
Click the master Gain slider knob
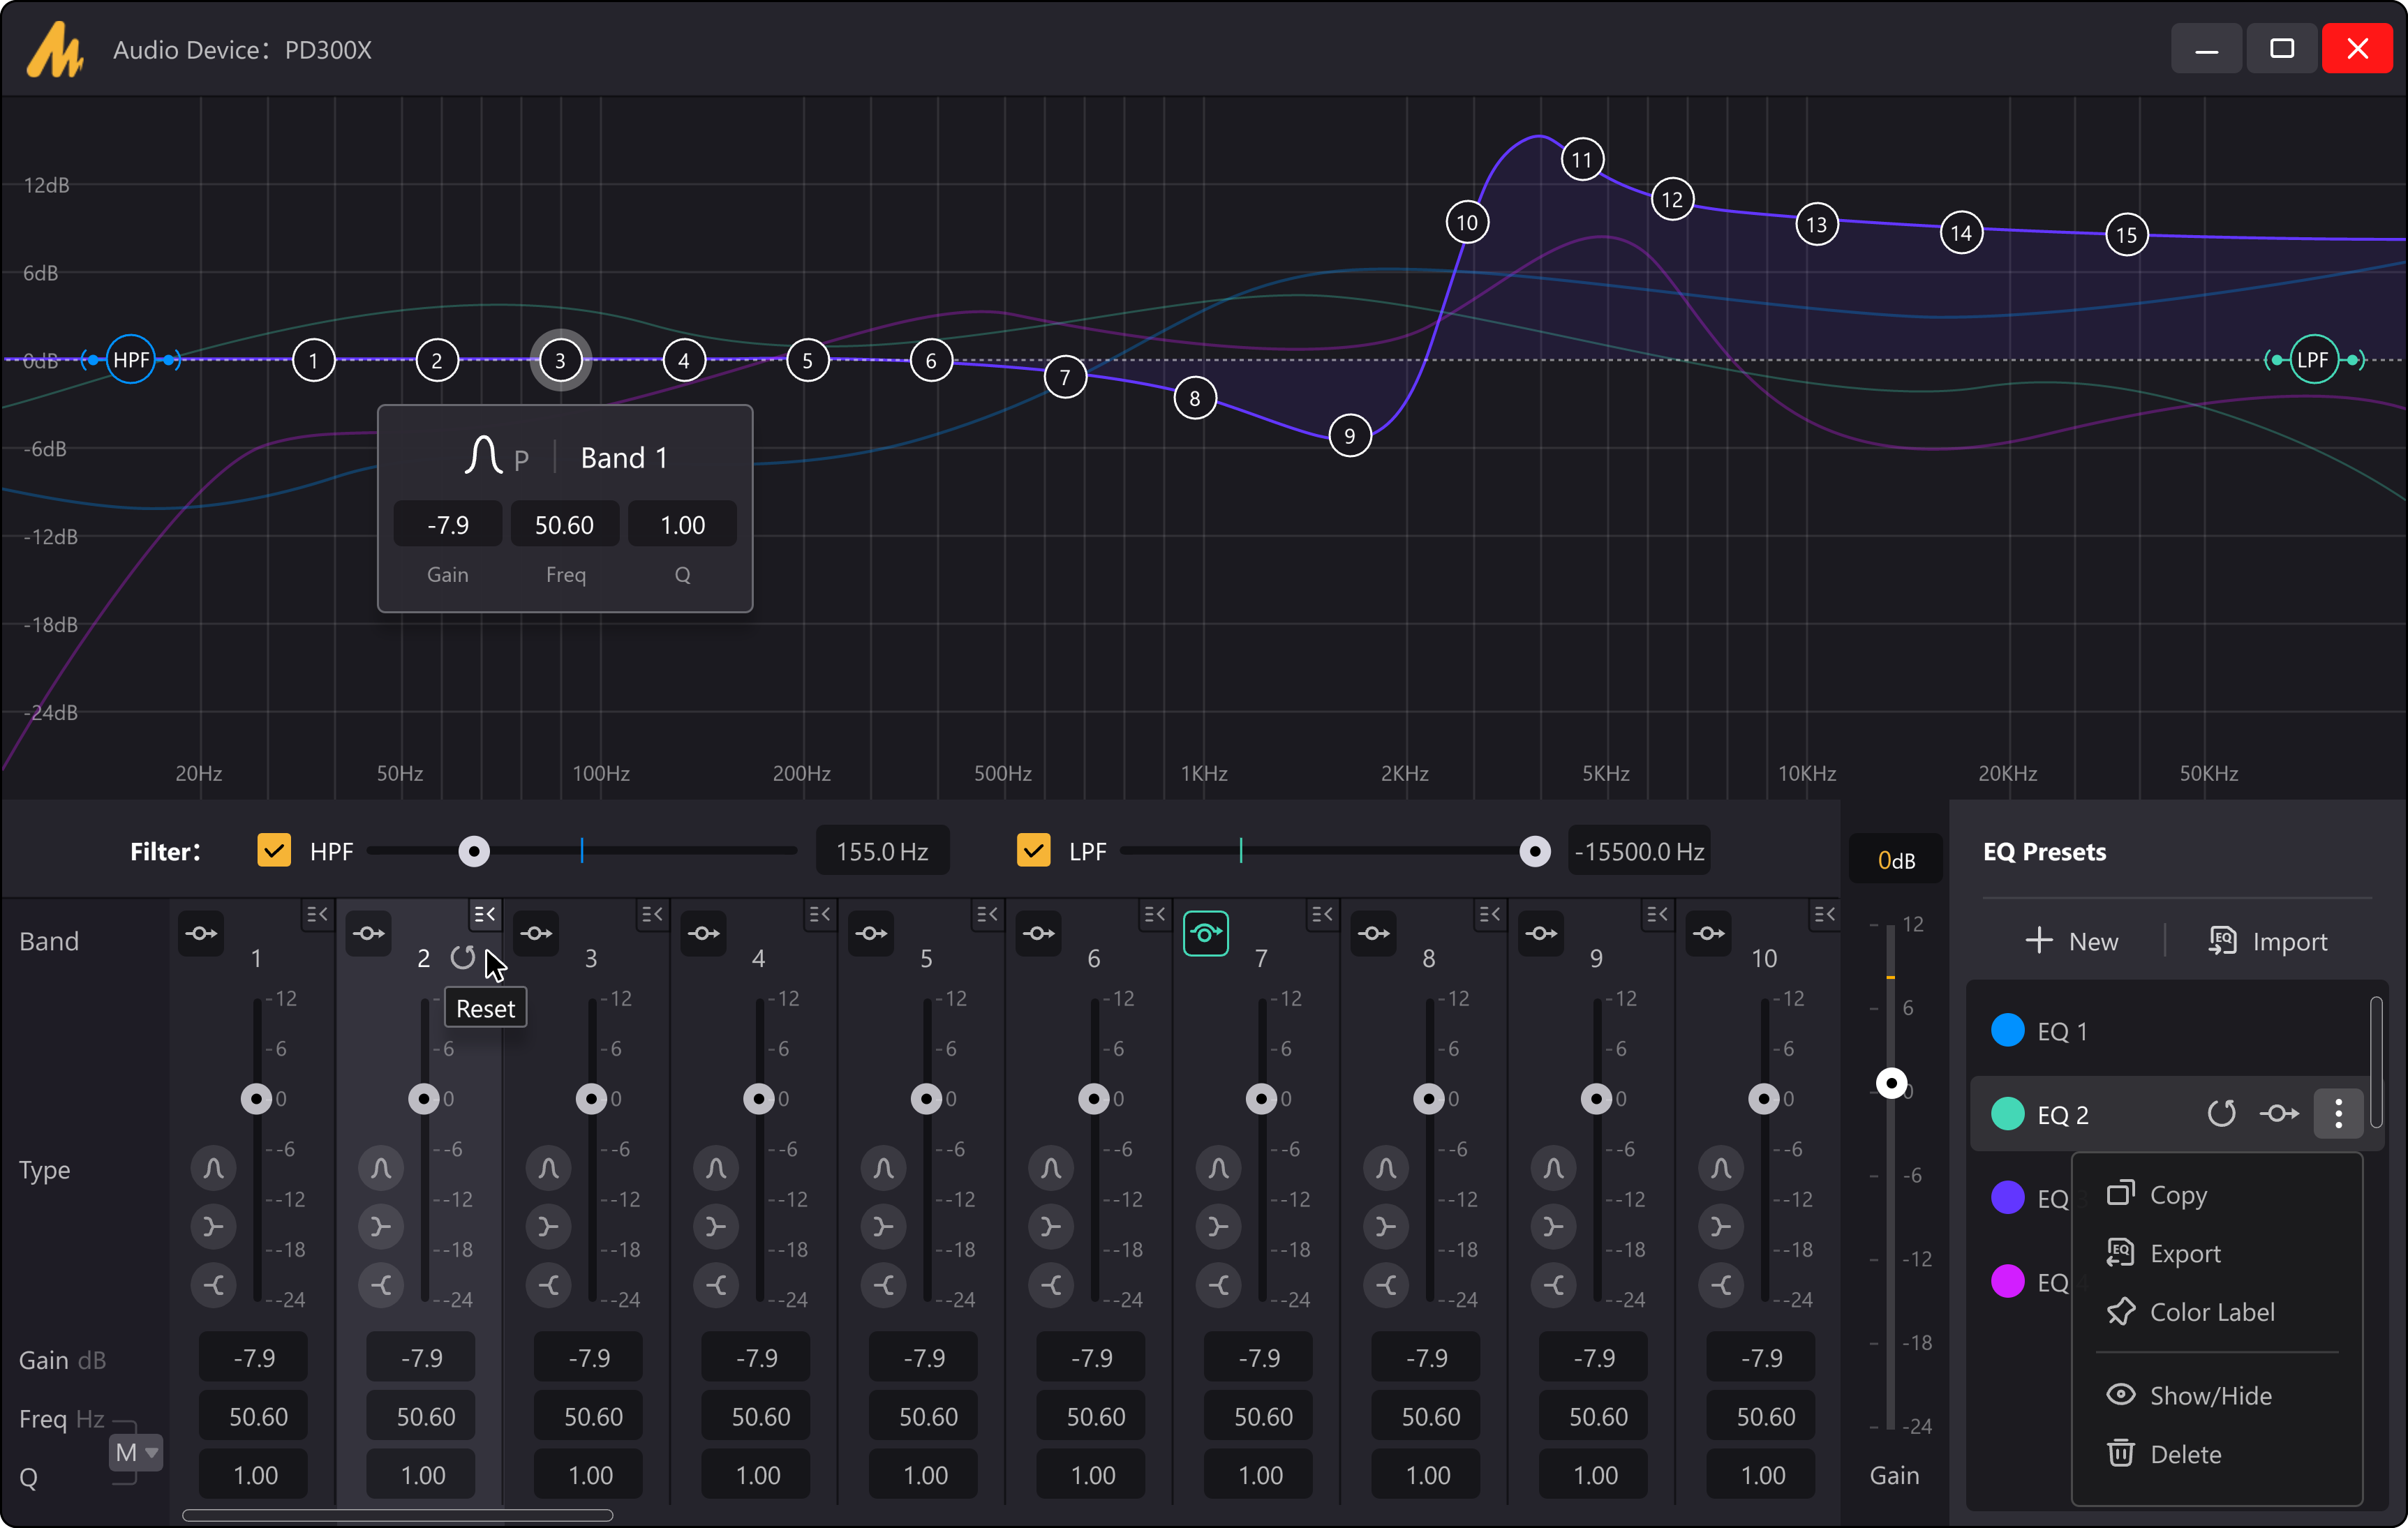click(x=1891, y=1084)
